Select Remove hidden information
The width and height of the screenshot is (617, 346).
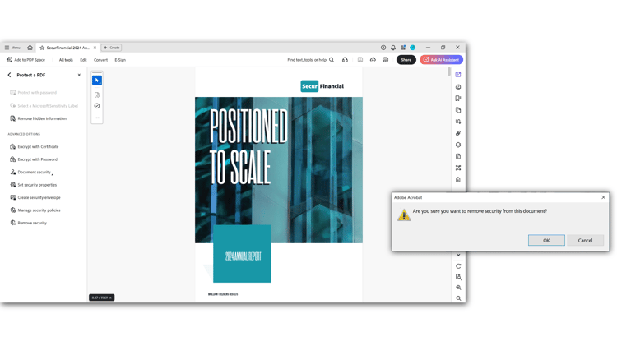38,118
